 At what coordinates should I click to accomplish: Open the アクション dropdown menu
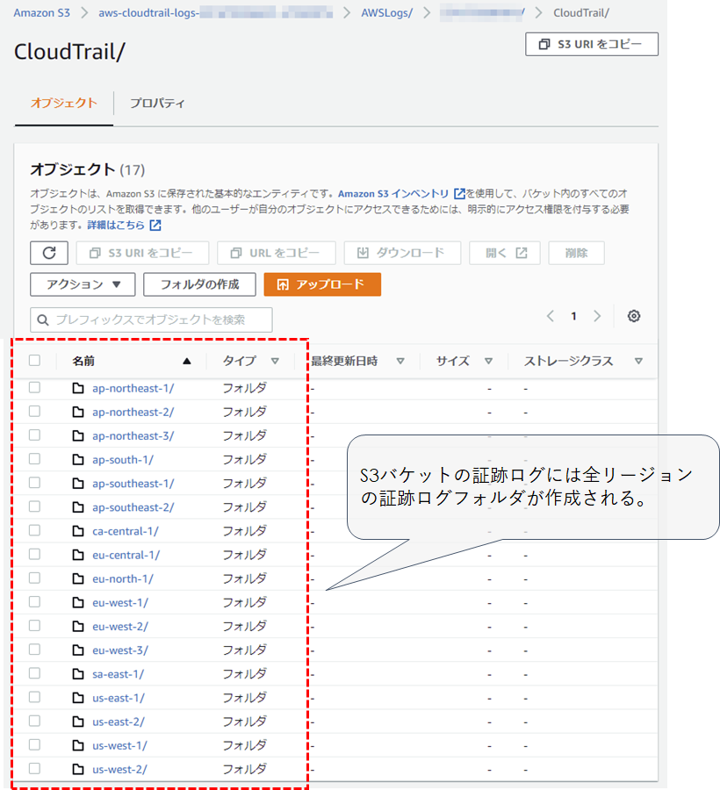pyautogui.click(x=83, y=284)
